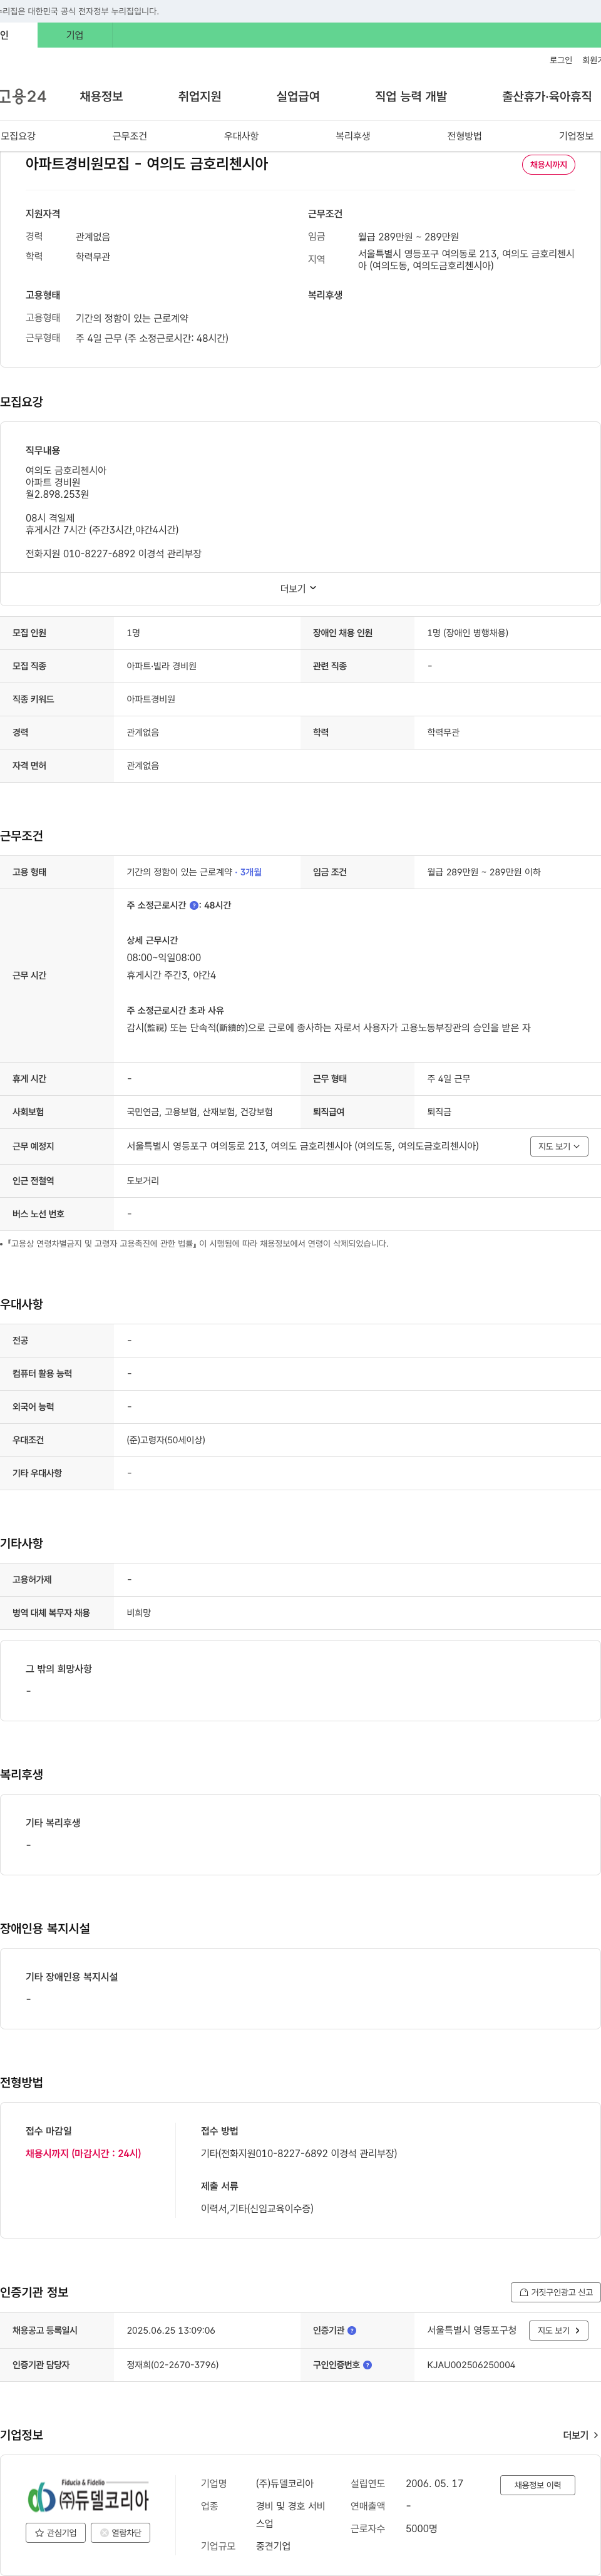The image size is (601, 2576).
Task: Jump to 기업정보 section tab
Action: [576, 136]
